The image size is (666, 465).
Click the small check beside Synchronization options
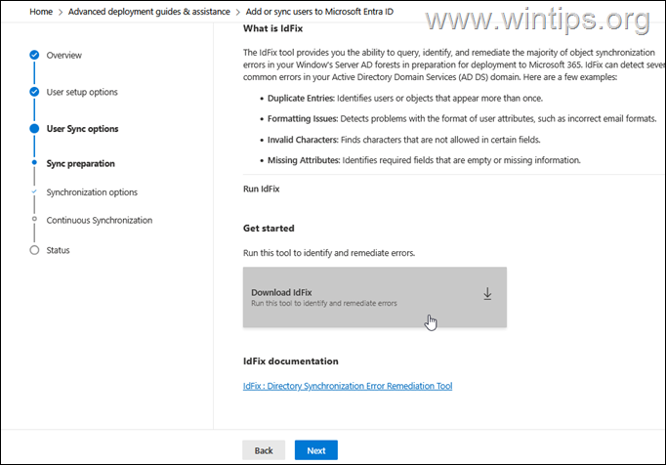pos(34,191)
